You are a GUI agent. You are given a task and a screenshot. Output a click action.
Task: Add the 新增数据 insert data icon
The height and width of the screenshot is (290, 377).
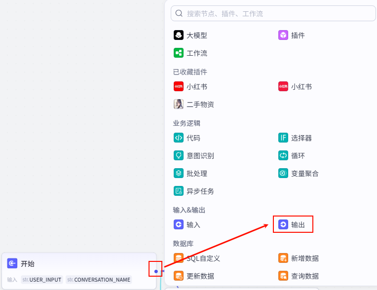(x=283, y=258)
